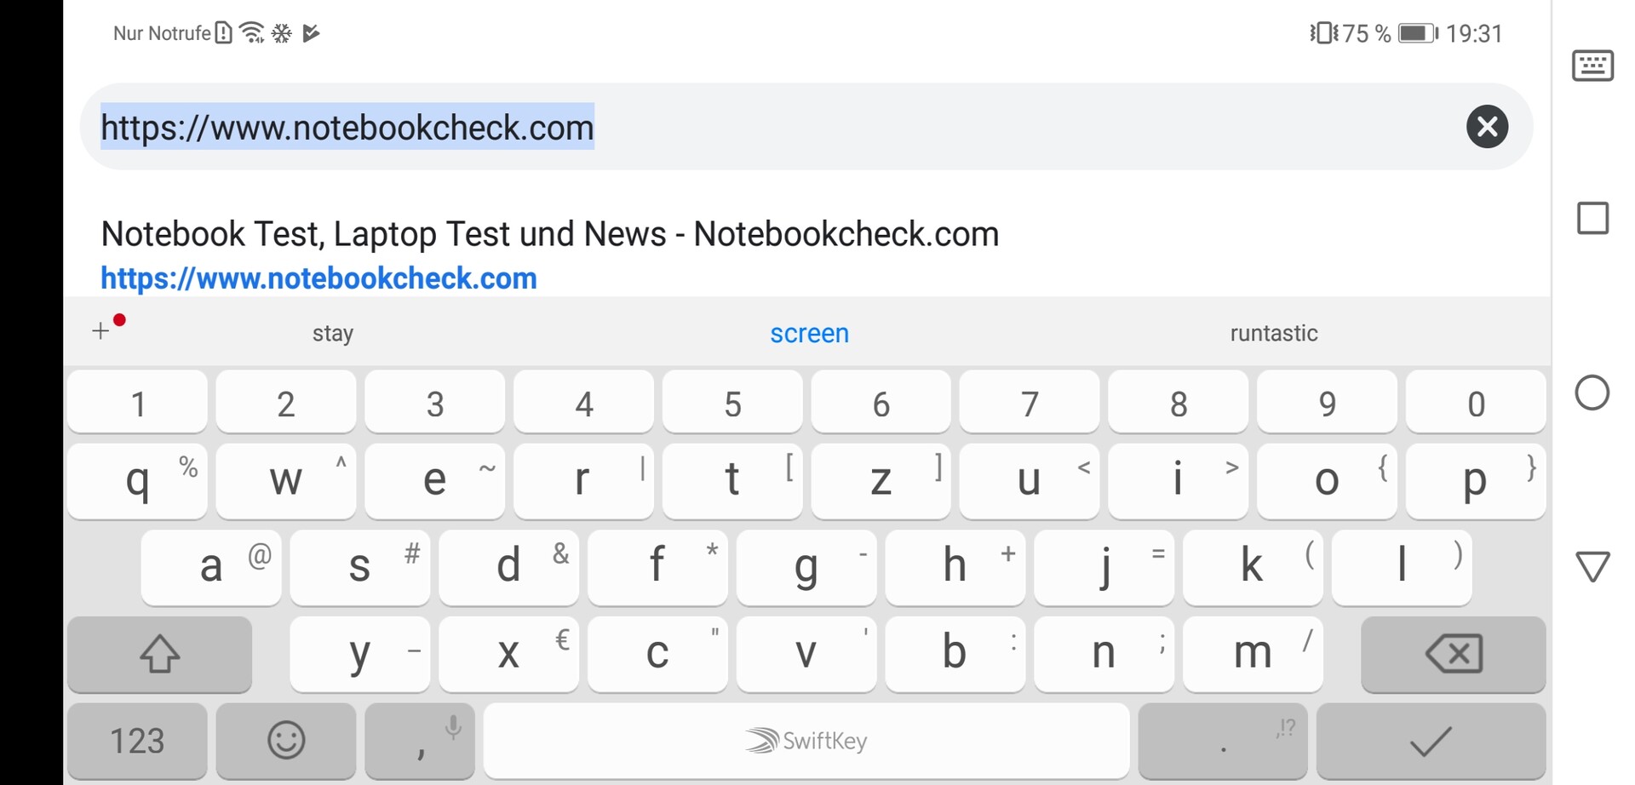Screen dimensions: 1635x785
Task: Tap the SwiftKey space bar
Action: click(x=806, y=740)
